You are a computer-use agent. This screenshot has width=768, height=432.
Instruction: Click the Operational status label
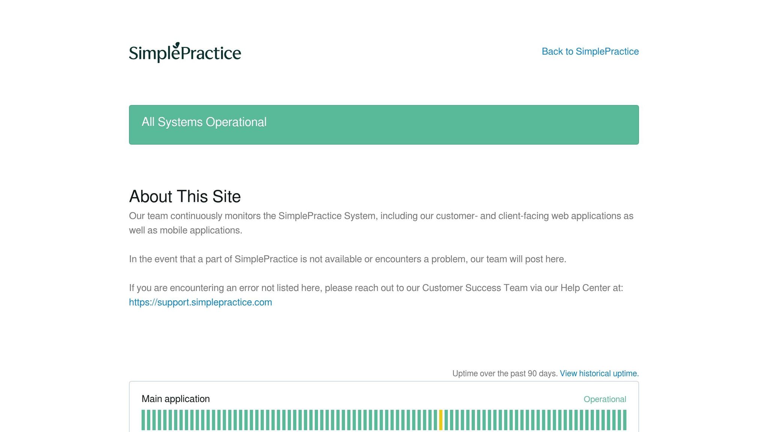605,399
